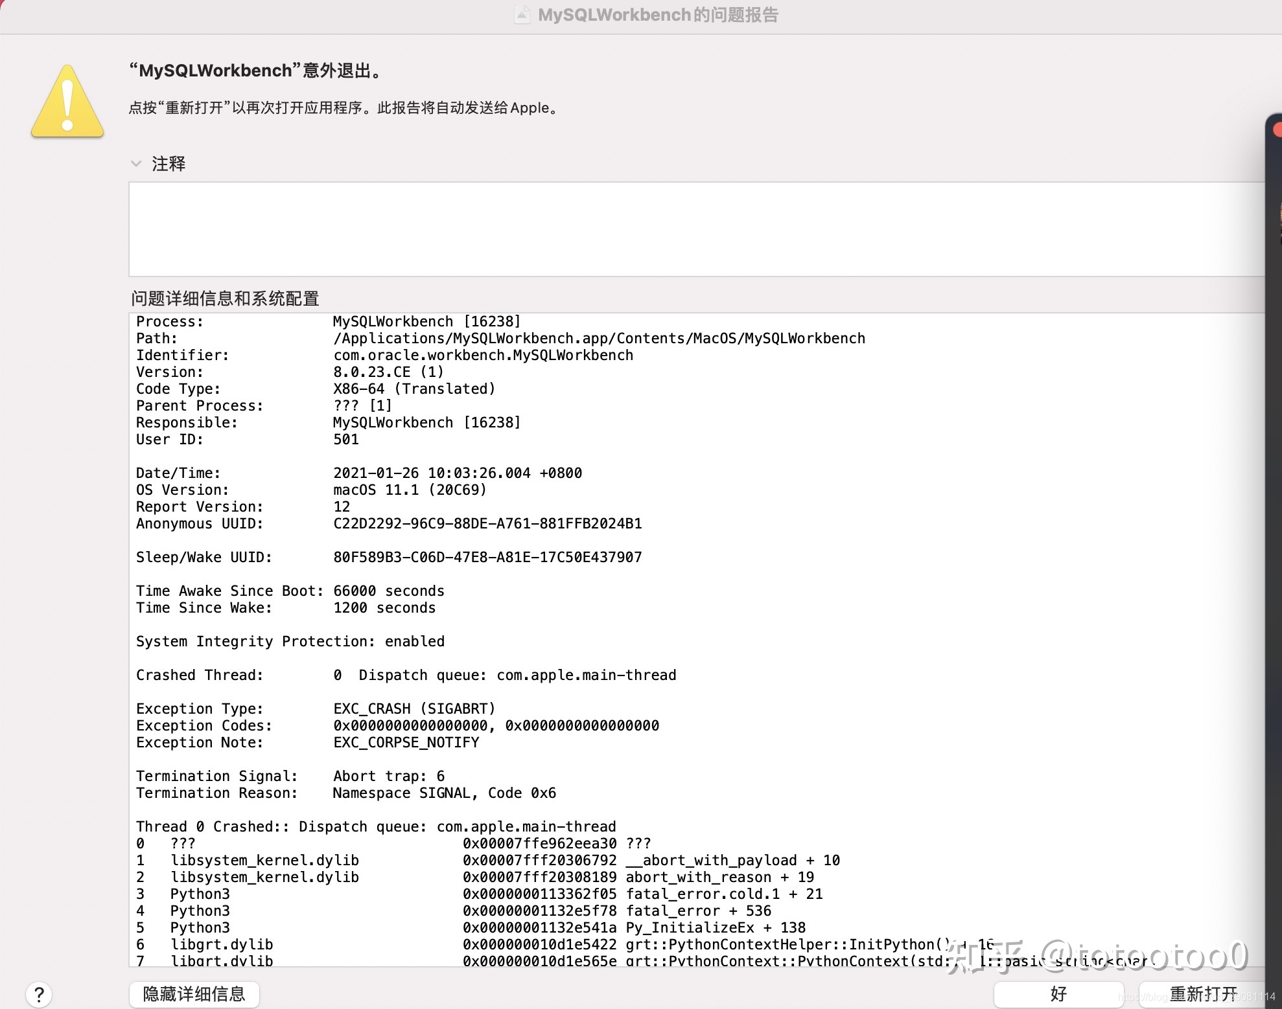Click the 问题详细信息和系统配置 label
1282x1009 pixels.
[x=225, y=299]
